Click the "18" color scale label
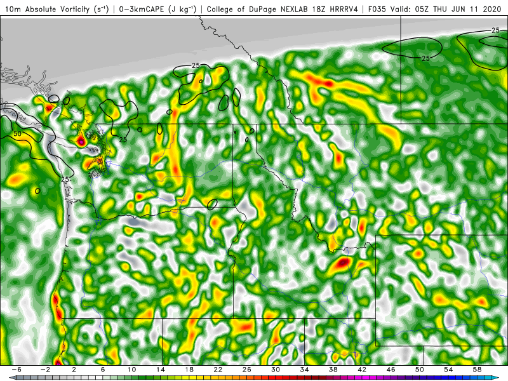 click(189, 370)
